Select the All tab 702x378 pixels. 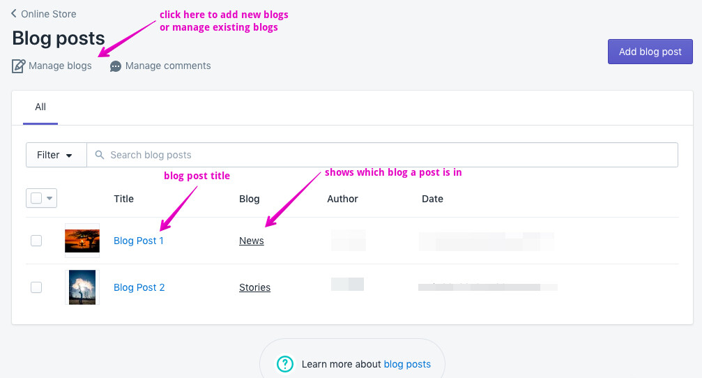[40, 107]
